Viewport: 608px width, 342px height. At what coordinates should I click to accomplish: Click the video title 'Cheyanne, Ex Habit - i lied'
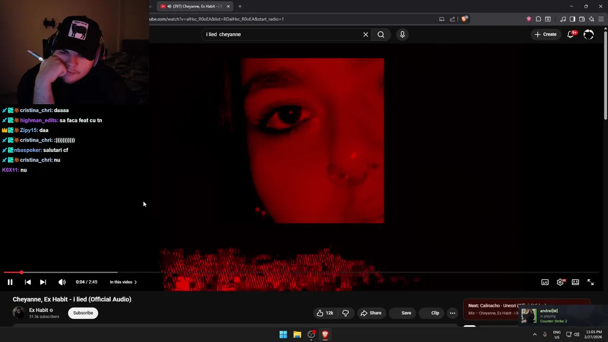72,299
